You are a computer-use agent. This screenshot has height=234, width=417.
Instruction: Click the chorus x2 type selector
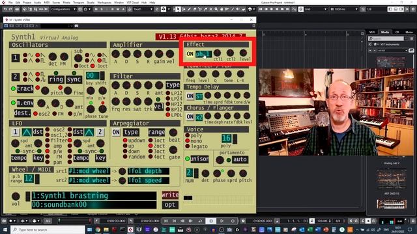[199, 117]
